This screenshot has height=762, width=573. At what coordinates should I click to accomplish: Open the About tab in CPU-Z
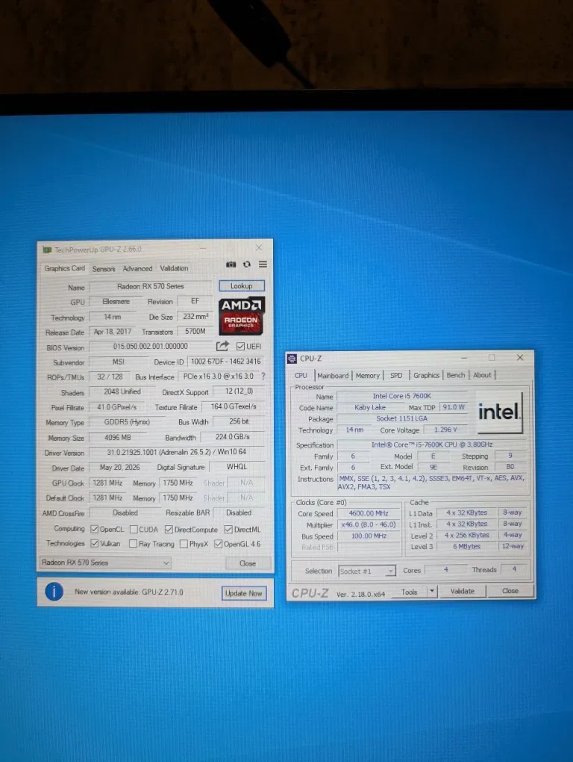point(482,375)
